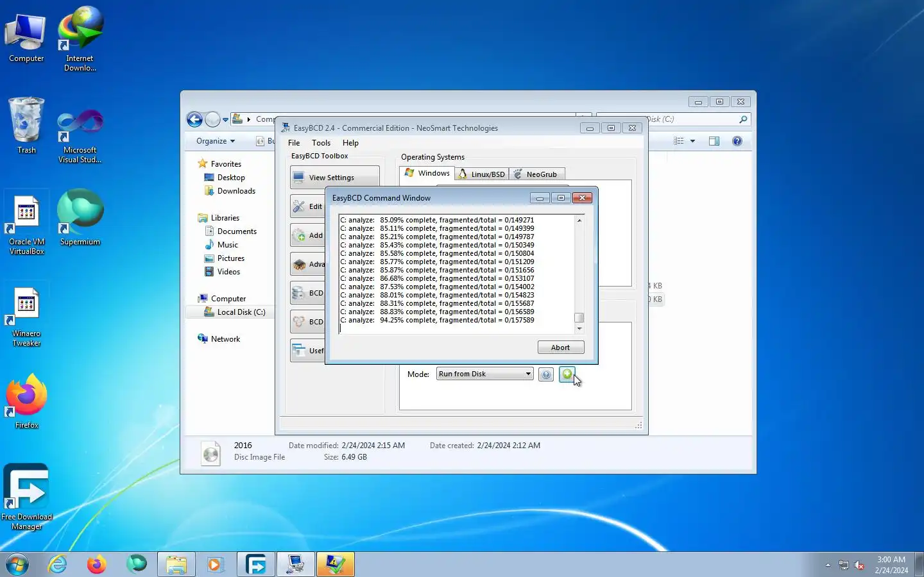Select Pictures library in navigation pane
Viewport: 924px width, 577px height.
pos(225,258)
